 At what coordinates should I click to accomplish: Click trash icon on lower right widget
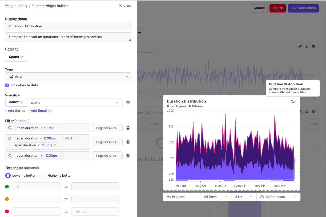313,111
